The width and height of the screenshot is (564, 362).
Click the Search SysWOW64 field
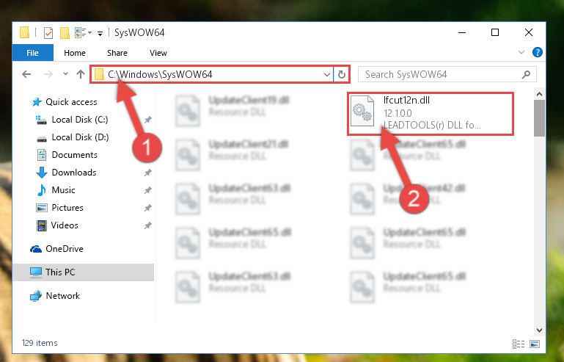pos(447,75)
